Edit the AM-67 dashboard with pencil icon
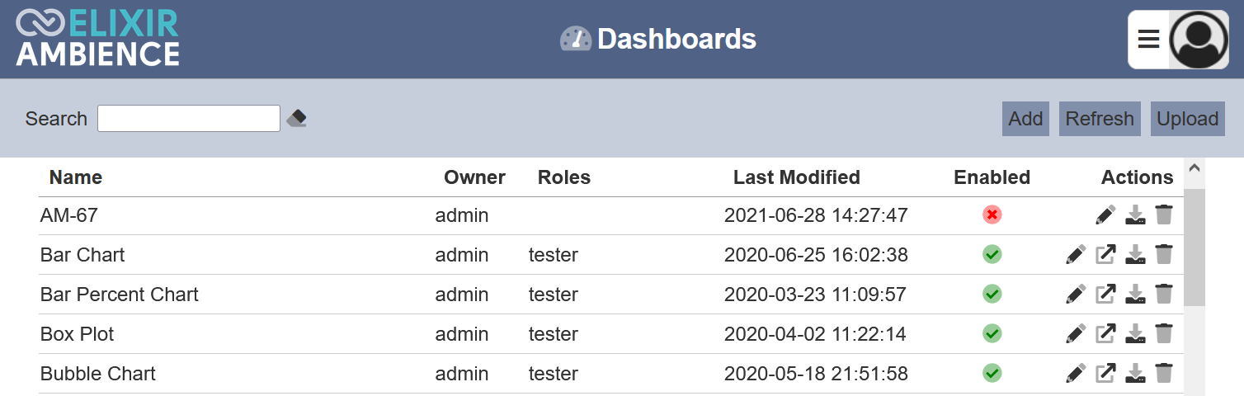Image resolution: width=1244 pixels, height=396 pixels. pos(1105,215)
